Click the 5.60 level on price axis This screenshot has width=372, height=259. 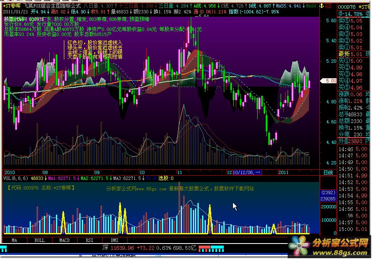pos(331,21)
